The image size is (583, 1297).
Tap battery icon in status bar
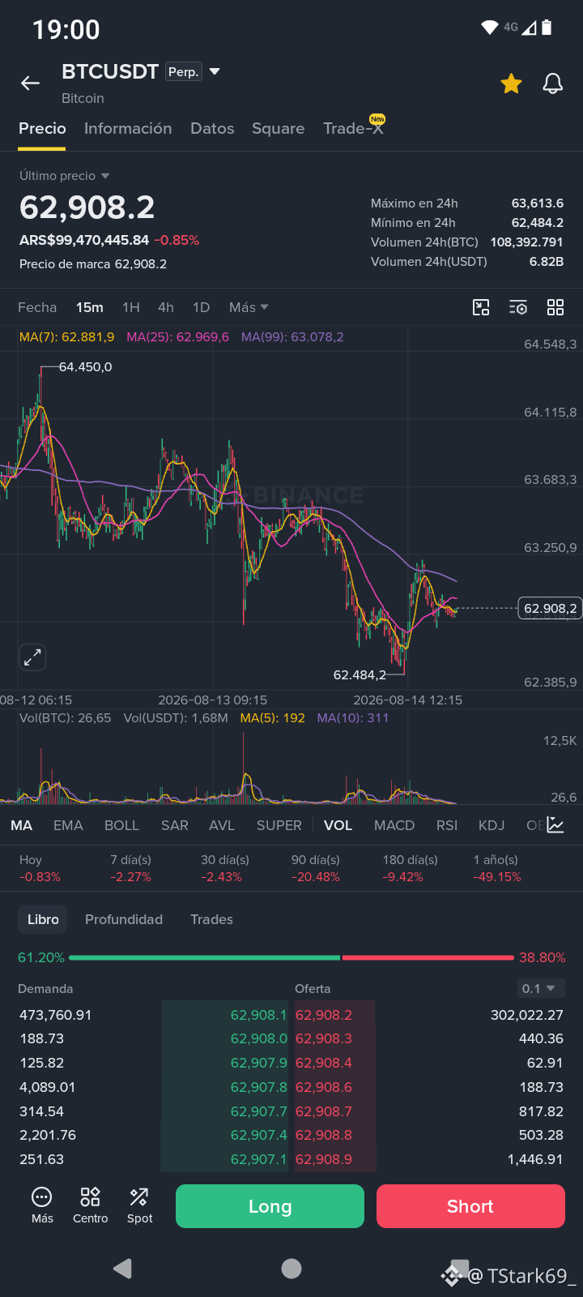[547, 28]
